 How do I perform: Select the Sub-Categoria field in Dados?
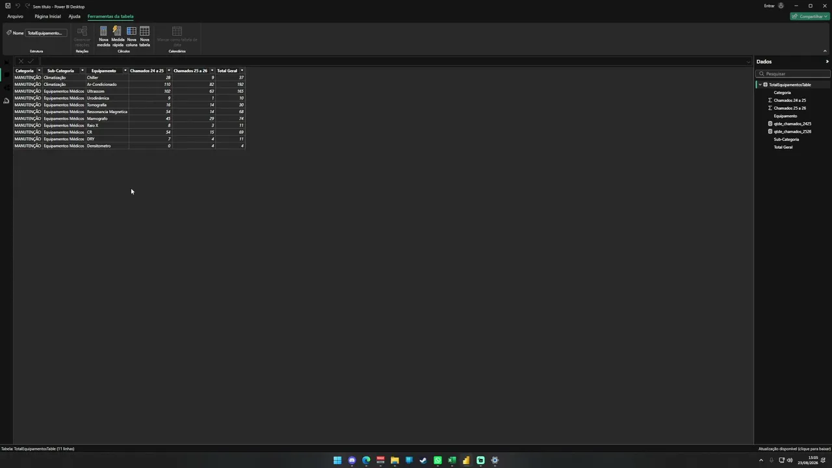pos(786,139)
